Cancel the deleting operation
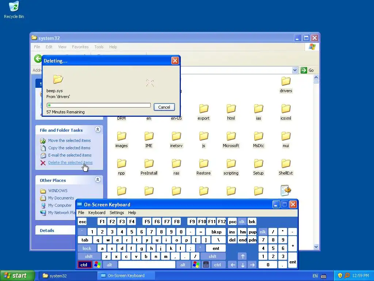The height and width of the screenshot is (281, 374). (164, 107)
